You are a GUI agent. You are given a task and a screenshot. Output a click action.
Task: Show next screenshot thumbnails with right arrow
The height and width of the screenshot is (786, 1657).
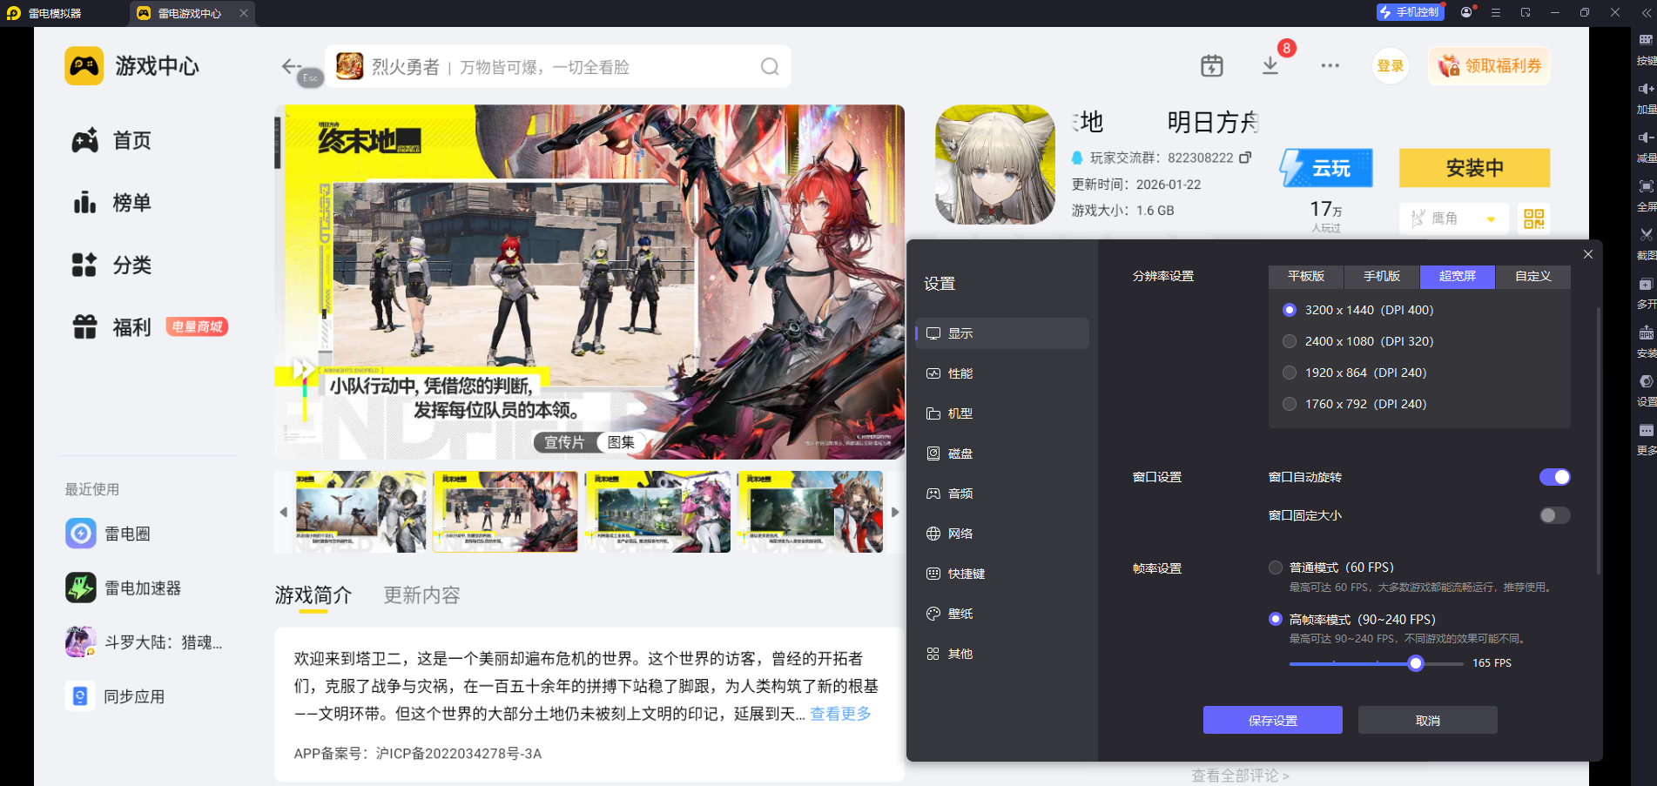tap(895, 512)
